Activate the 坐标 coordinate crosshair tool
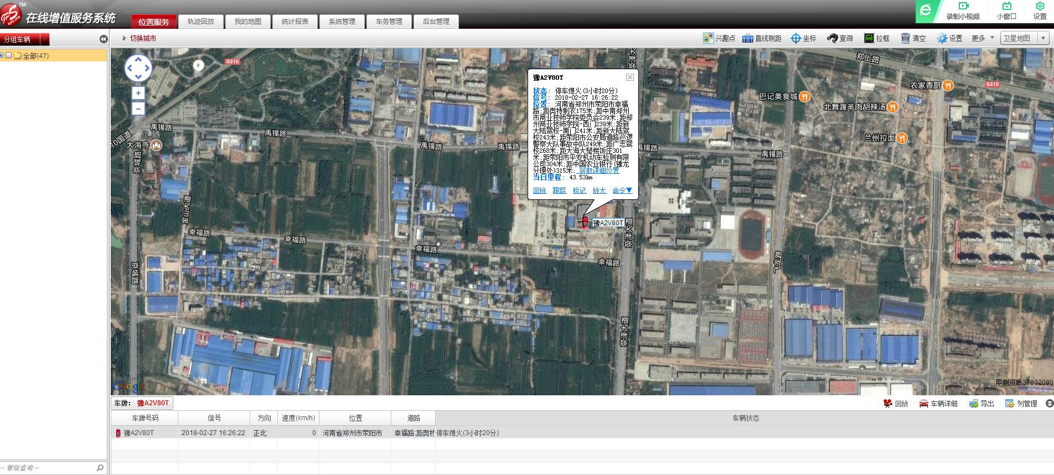 click(795, 38)
